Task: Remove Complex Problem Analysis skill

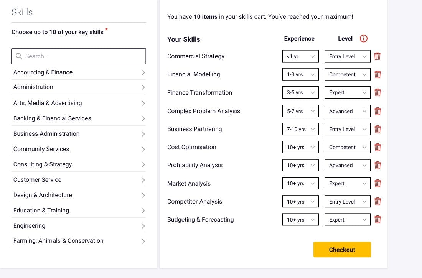Action: [377, 111]
